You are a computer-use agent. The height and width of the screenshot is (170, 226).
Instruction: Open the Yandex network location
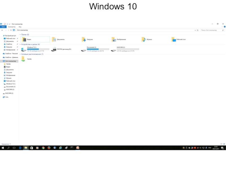pos(26,59)
